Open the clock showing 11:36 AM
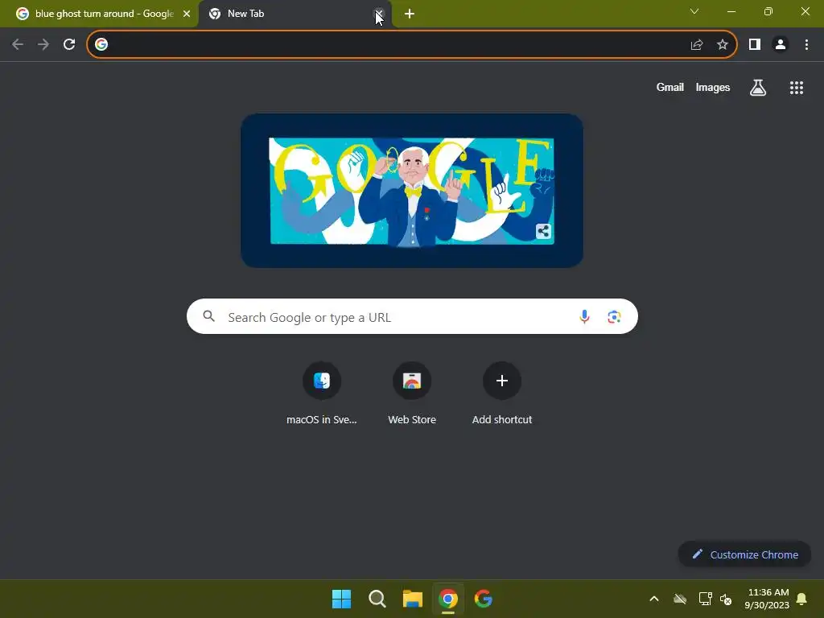The height and width of the screenshot is (618, 824). pyautogui.click(x=767, y=599)
